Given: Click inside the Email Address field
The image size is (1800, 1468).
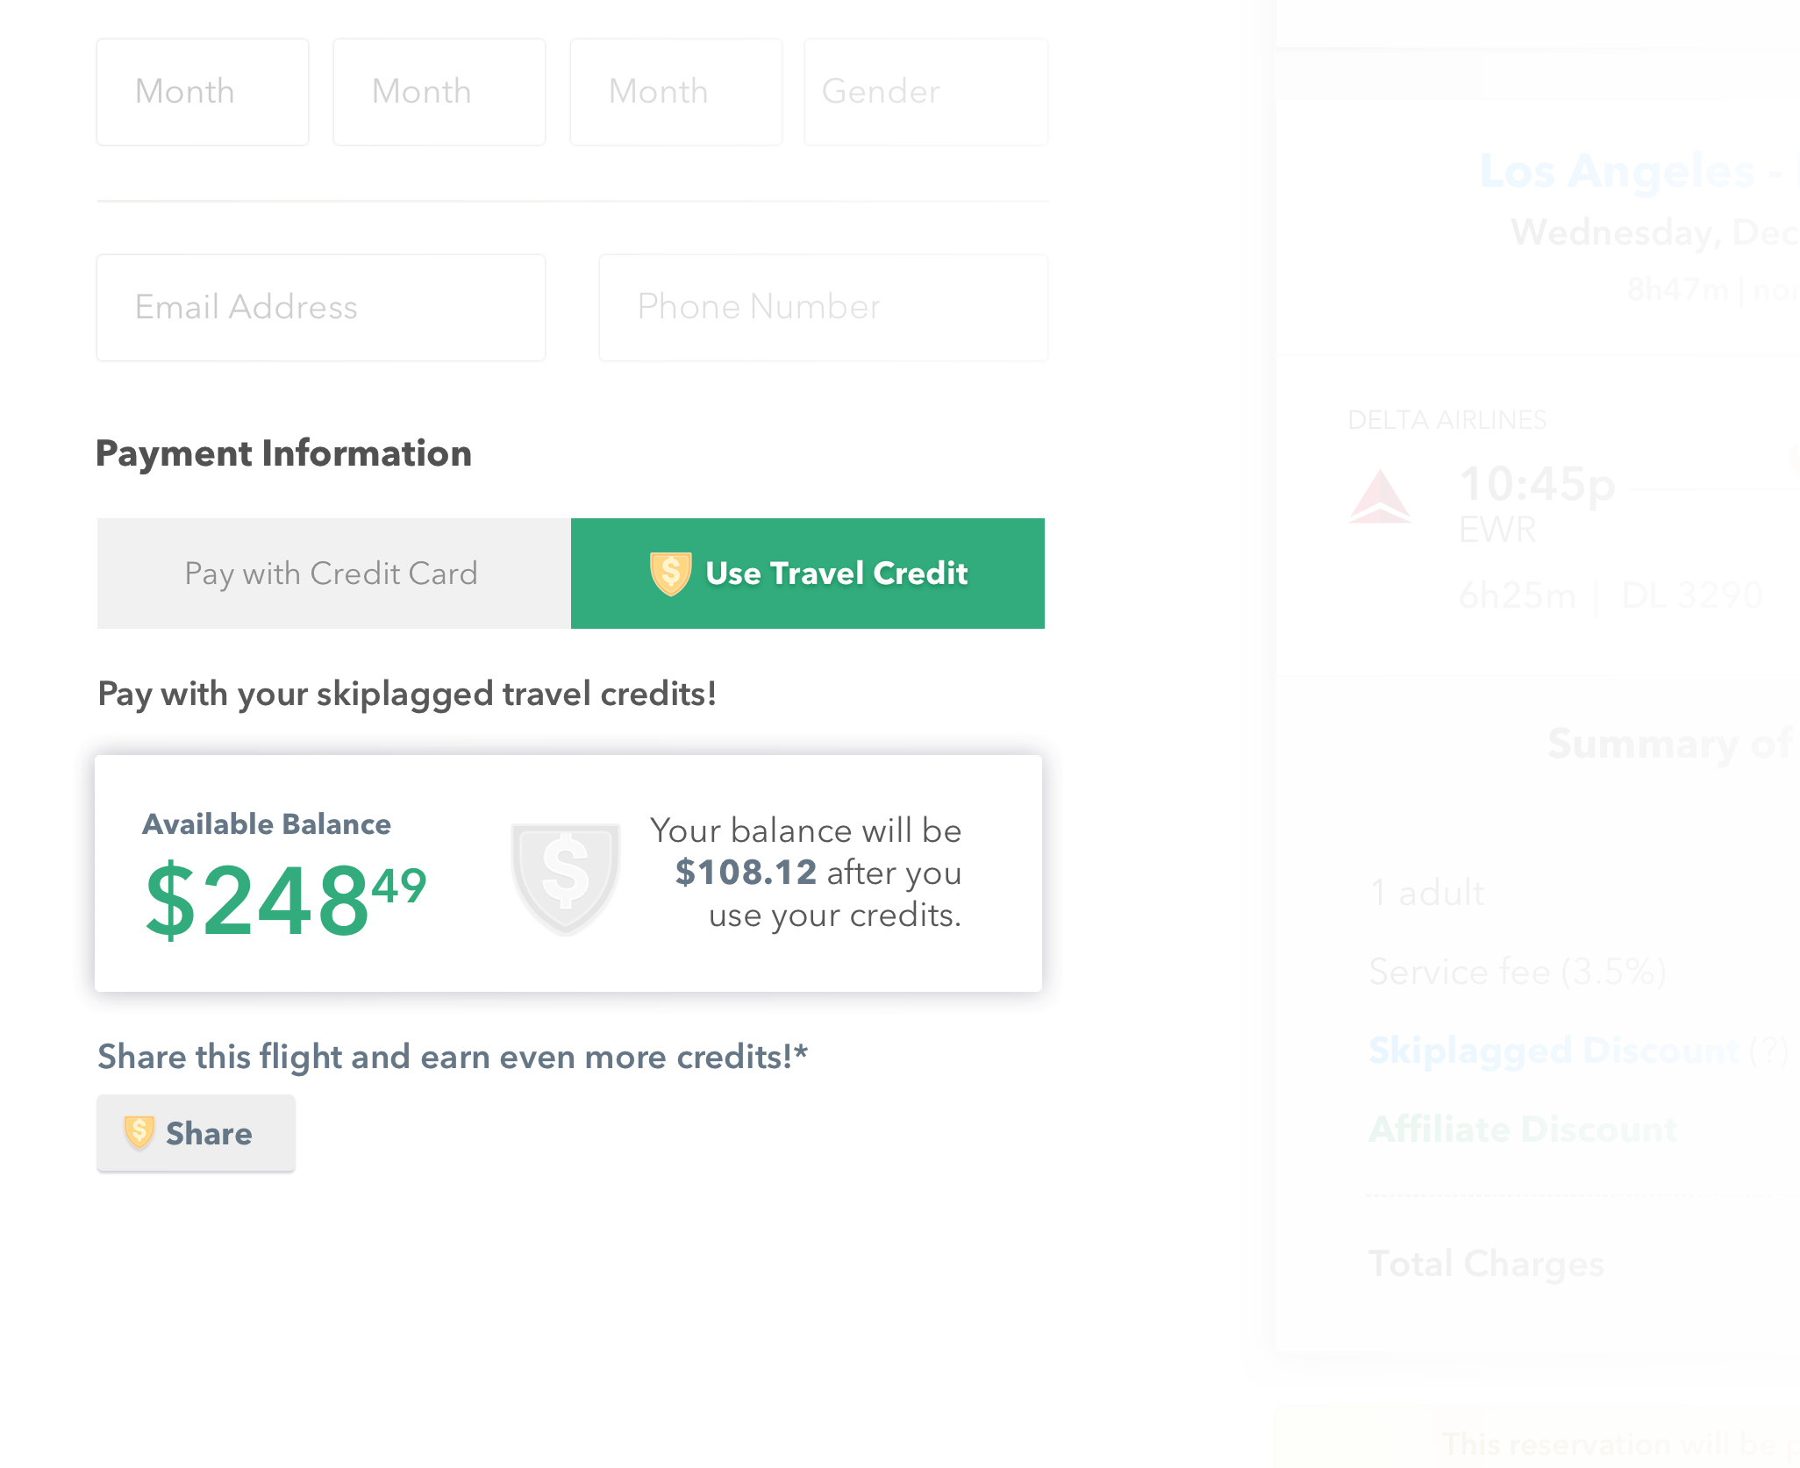Looking at the screenshot, I should coord(320,307).
